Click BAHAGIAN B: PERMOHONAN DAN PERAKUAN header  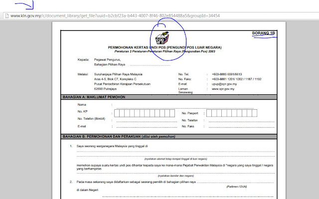(x=119, y=137)
